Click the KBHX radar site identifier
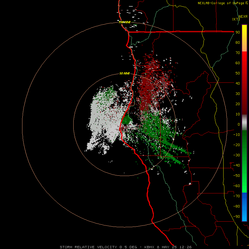Image resolution: width=249 pixels, height=249 pixels. (149, 247)
